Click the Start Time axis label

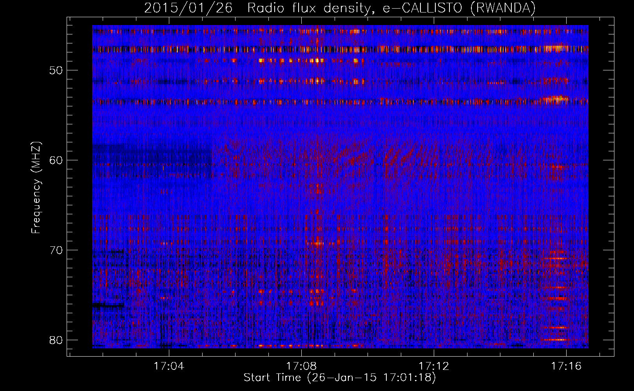[340, 378]
